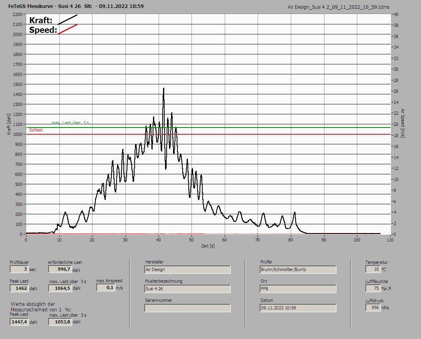Click the Musterbezeichnung label

164,281
